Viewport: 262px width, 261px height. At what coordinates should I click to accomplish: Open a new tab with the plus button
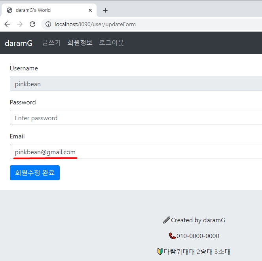(105, 10)
